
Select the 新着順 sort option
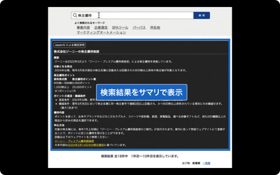(x=196, y=163)
